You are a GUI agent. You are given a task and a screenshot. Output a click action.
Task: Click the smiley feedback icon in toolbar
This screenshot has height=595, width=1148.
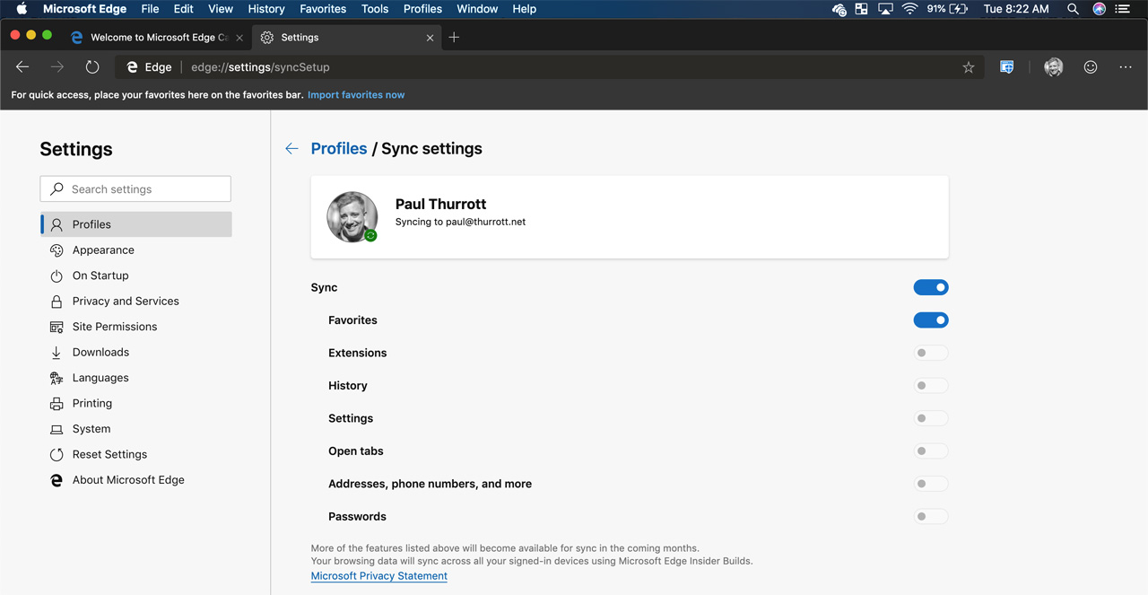tap(1090, 67)
